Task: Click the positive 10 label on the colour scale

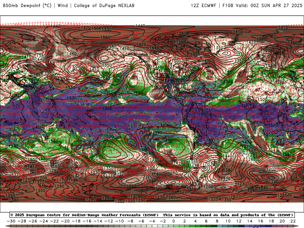Action: (228, 221)
